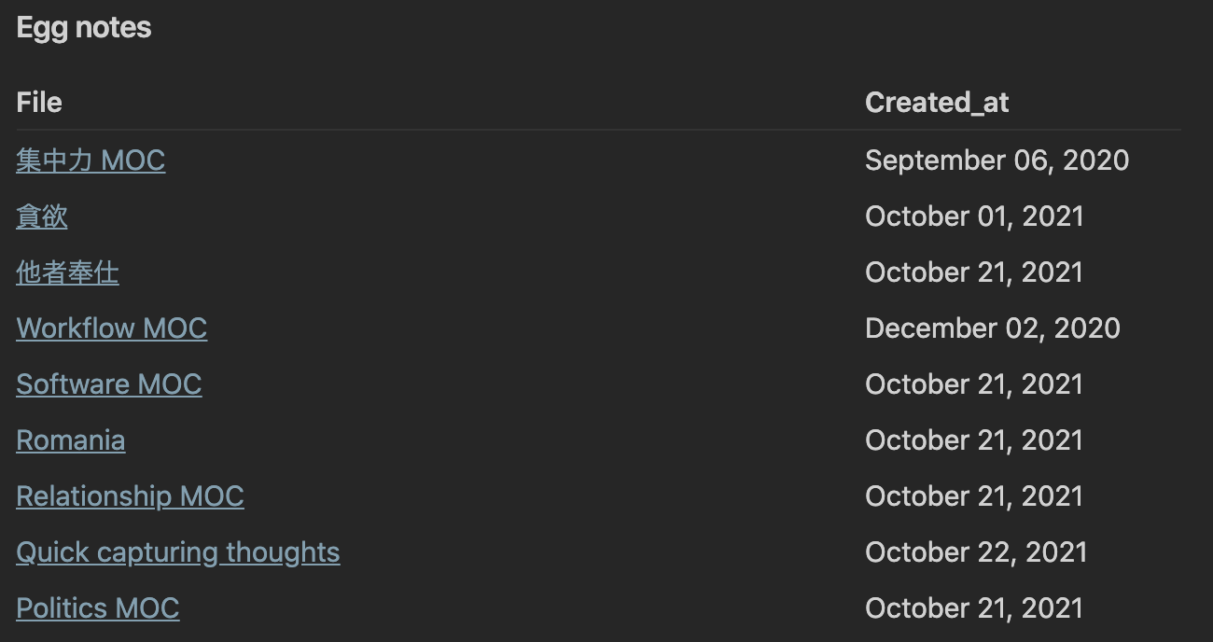This screenshot has width=1213, height=642.
Task: Click the created date beside Relationship MOC
Action: [x=974, y=496]
